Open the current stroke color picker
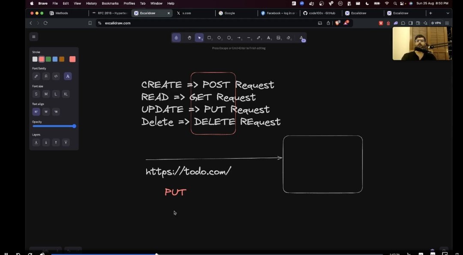Screen dimensions: 463x255 point(72,59)
